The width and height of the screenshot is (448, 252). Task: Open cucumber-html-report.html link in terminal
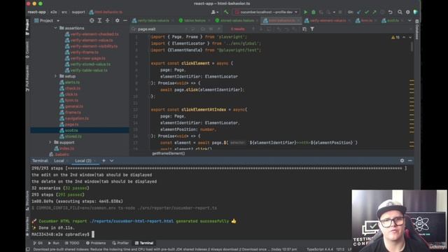pos(132,221)
